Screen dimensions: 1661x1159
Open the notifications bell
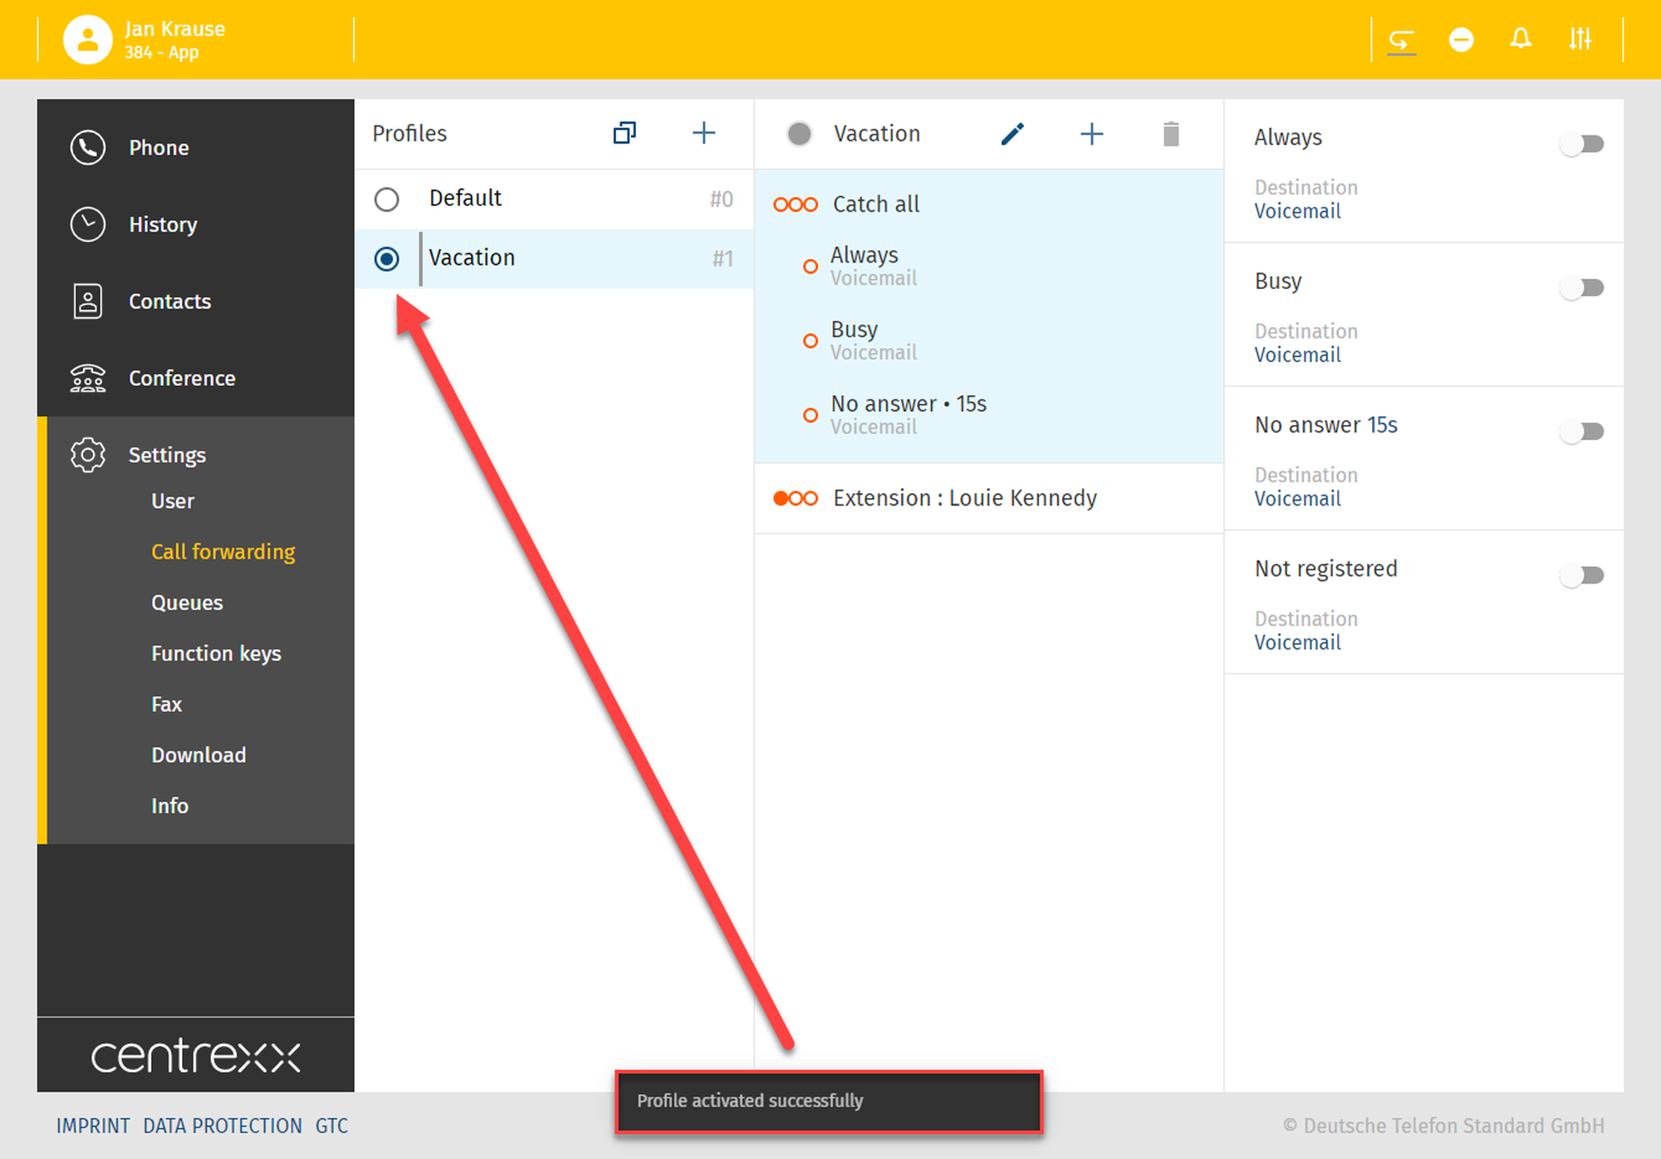(1521, 39)
